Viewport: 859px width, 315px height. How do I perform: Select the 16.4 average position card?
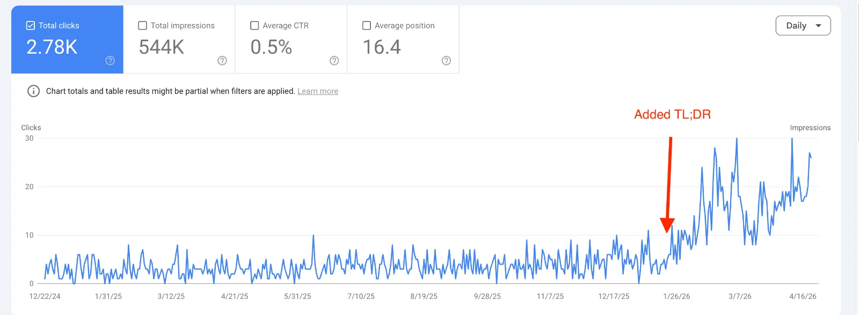click(x=403, y=40)
